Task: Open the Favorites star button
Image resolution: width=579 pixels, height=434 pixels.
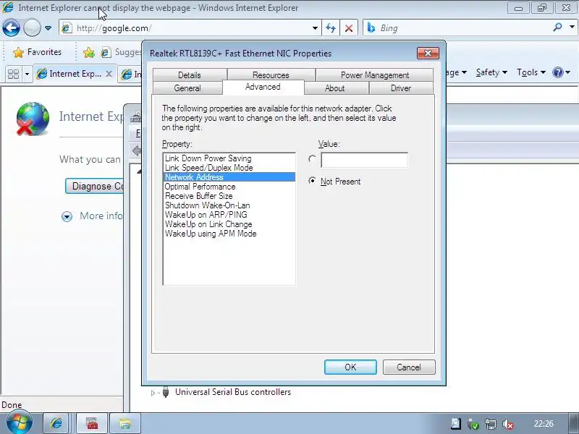Action: pos(37,52)
